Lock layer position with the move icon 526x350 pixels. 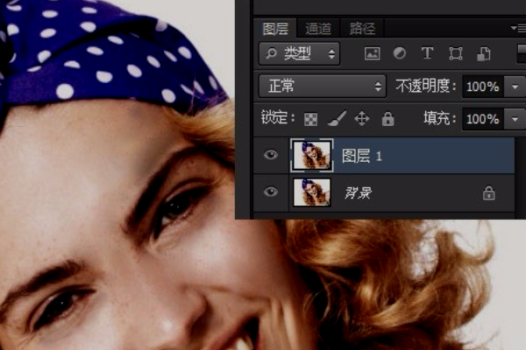pos(361,119)
